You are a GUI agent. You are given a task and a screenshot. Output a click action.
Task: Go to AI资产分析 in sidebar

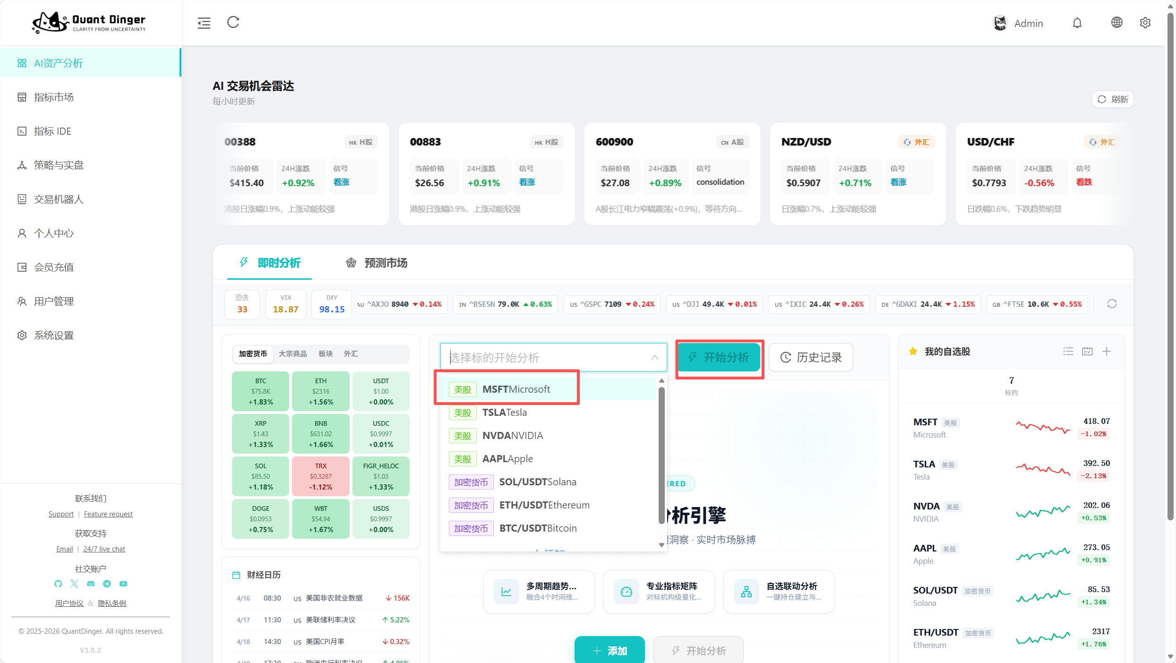tap(90, 63)
